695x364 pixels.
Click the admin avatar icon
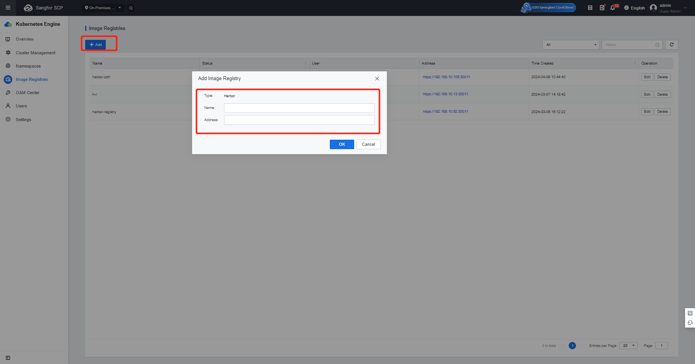click(653, 8)
